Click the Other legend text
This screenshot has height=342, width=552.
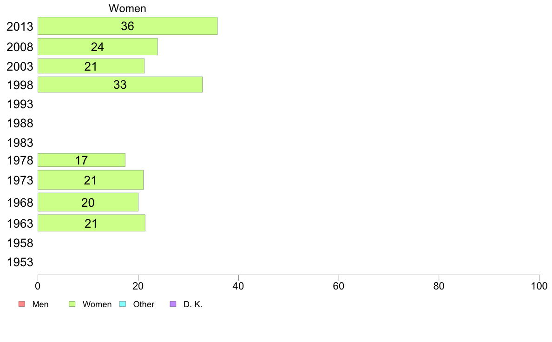[144, 304]
